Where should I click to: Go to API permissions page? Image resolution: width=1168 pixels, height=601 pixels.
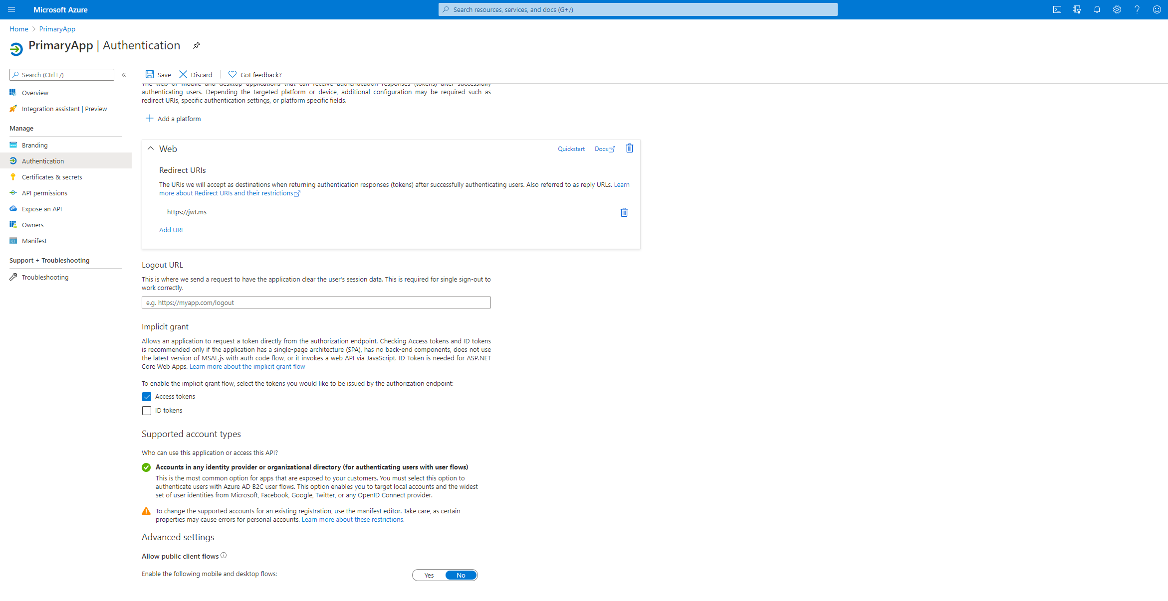44,193
